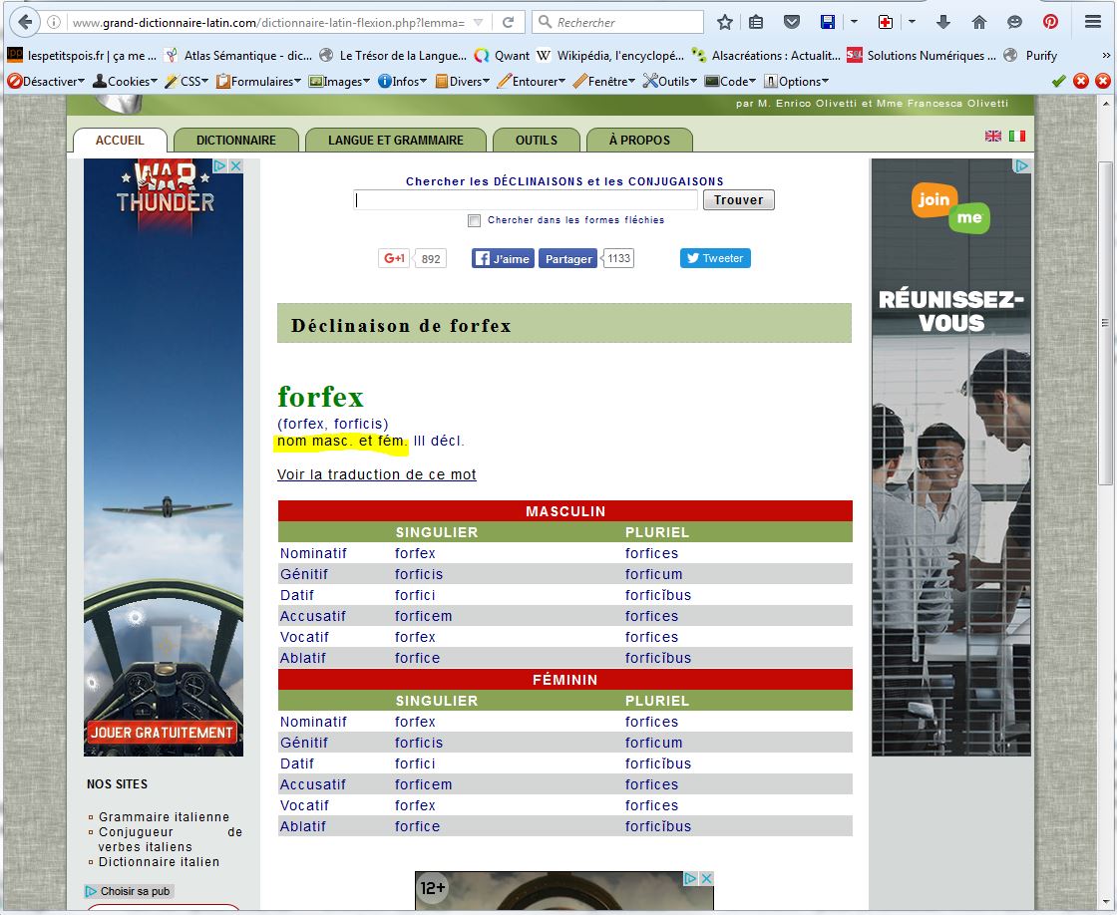Bookmark this page with the star icon
The image size is (1117, 915).
pyautogui.click(x=725, y=22)
